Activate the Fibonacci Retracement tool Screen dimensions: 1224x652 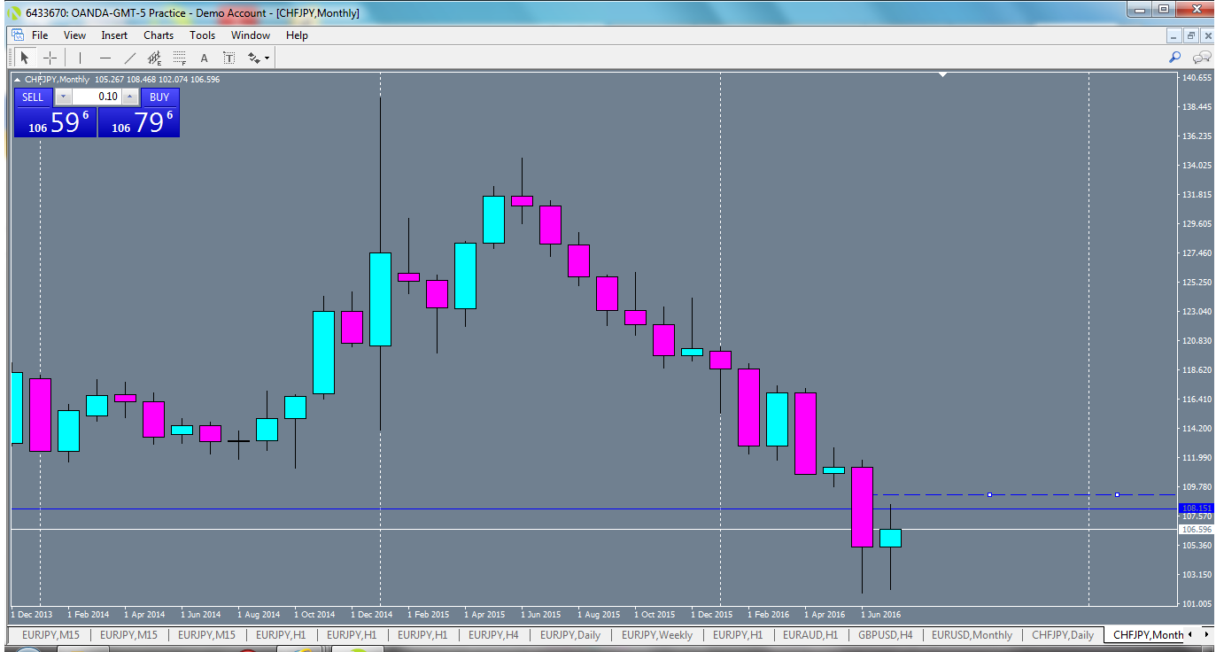(178, 58)
